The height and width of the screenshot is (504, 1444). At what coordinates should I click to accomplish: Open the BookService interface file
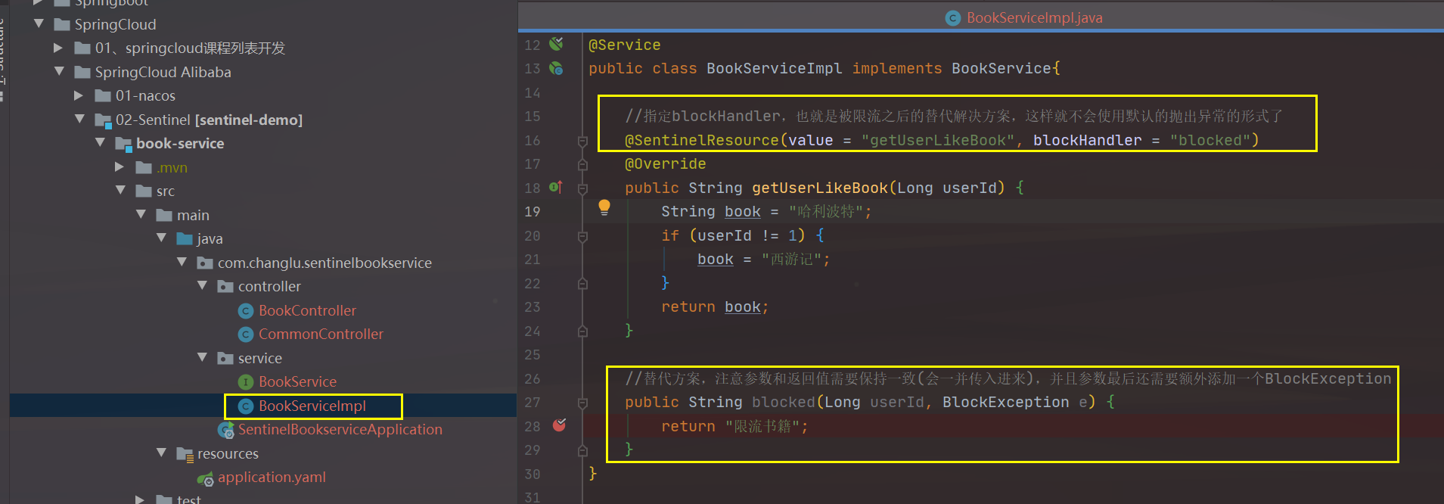(x=297, y=381)
